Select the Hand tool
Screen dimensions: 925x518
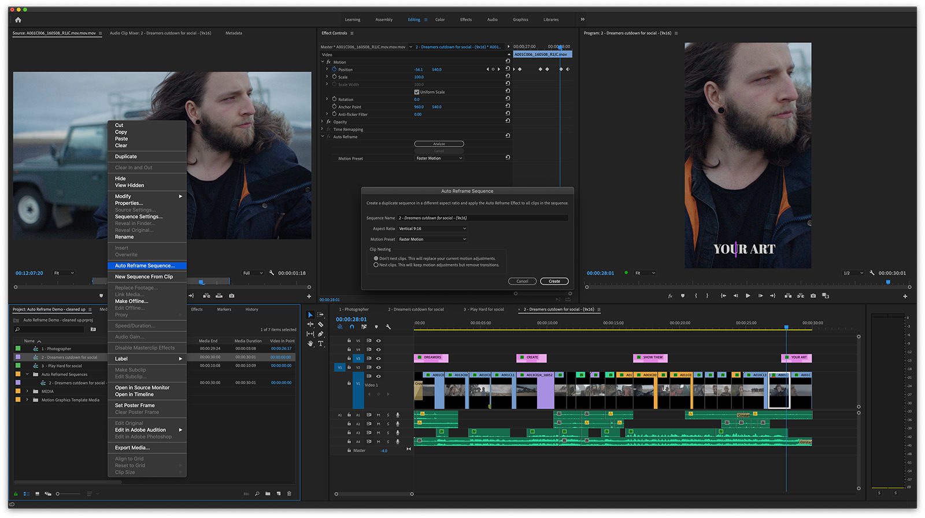pos(310,343)
